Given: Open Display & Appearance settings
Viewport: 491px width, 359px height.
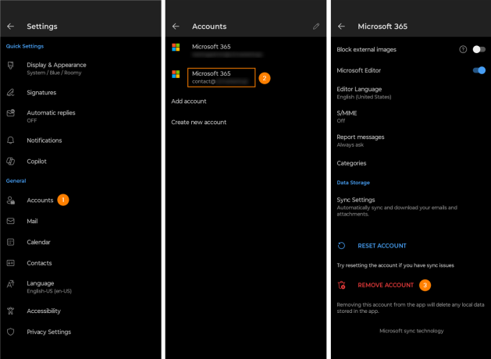Looking at the screenshot, I should point(80,69).
